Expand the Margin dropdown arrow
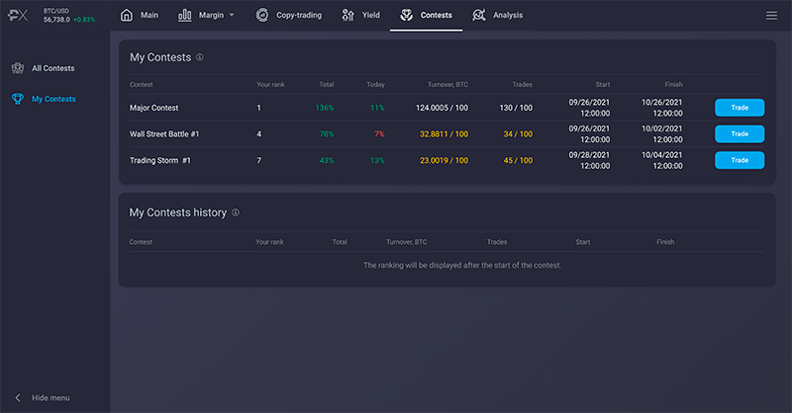The image size is (792, 413). [232, 15]
